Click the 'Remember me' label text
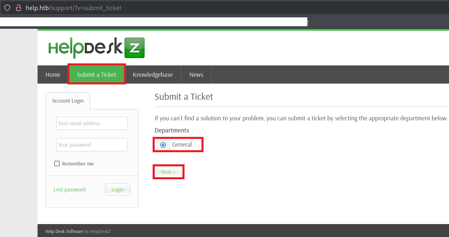The width and height of the screenshot is (449, 237). tap(78, 164)
